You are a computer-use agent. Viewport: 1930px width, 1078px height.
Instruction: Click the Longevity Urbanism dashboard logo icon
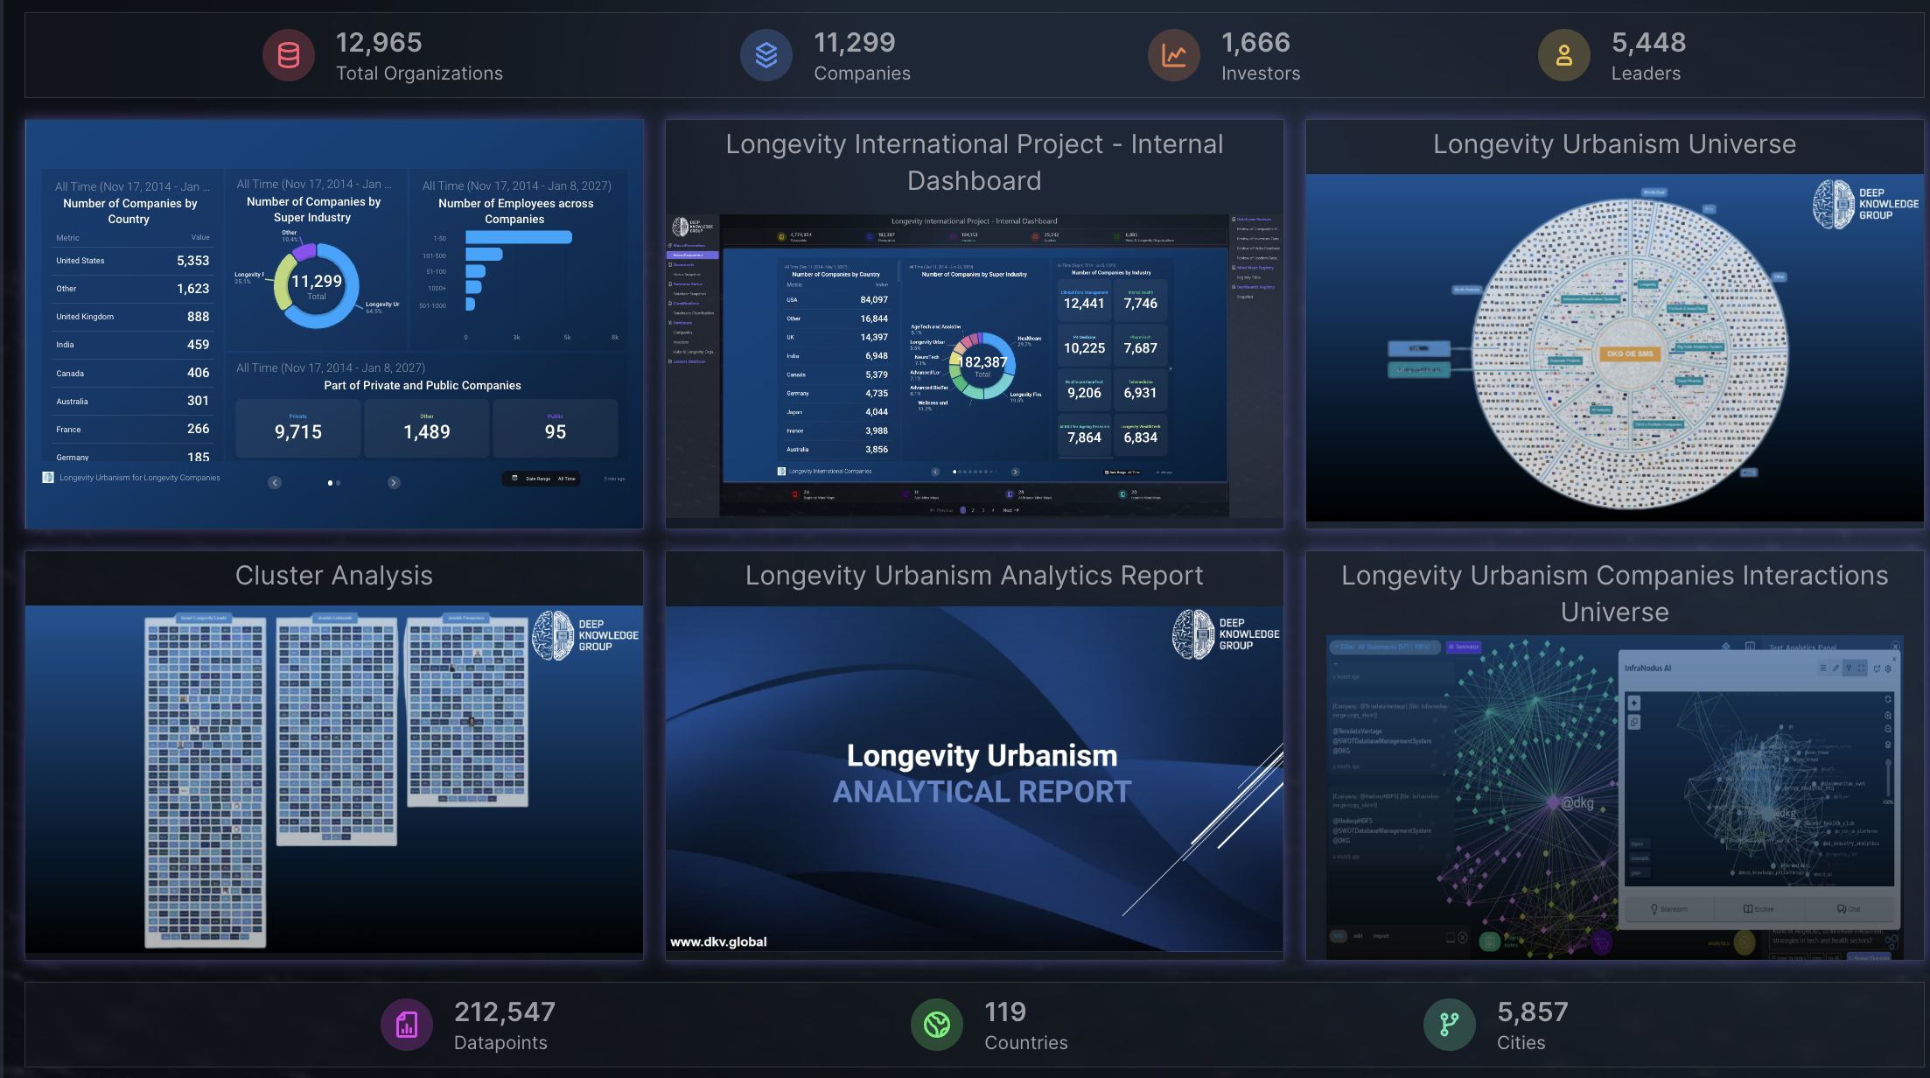tap(48, 478)
